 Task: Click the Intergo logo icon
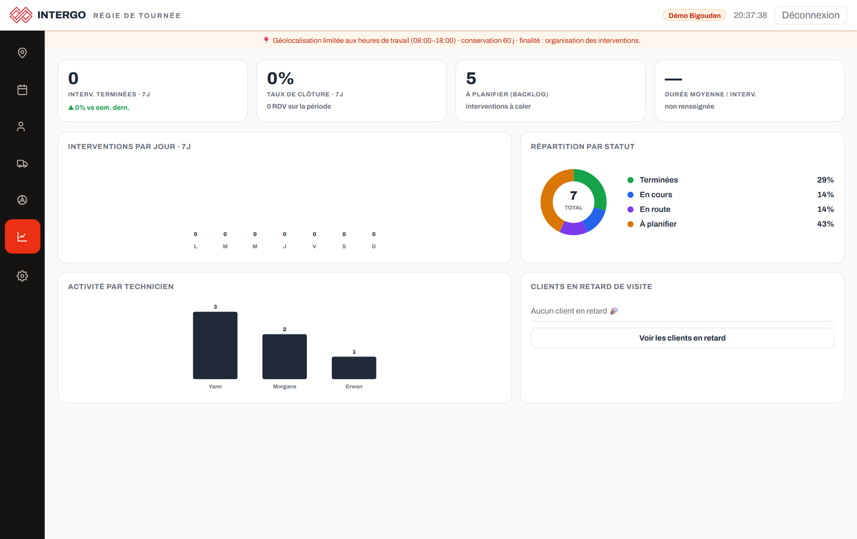[x=21, y=15]
